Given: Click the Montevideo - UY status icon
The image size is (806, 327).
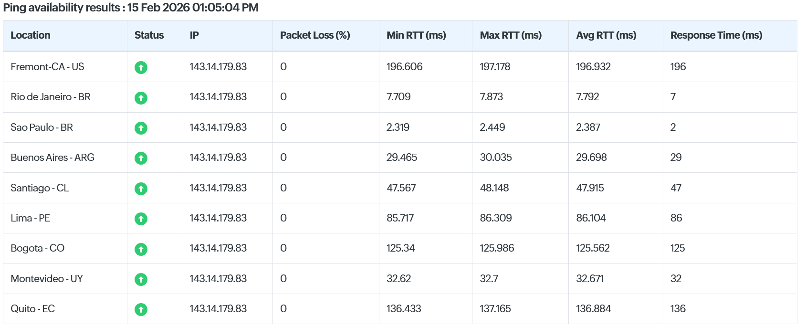Looking at the screenshot, I should coord(141,279).
